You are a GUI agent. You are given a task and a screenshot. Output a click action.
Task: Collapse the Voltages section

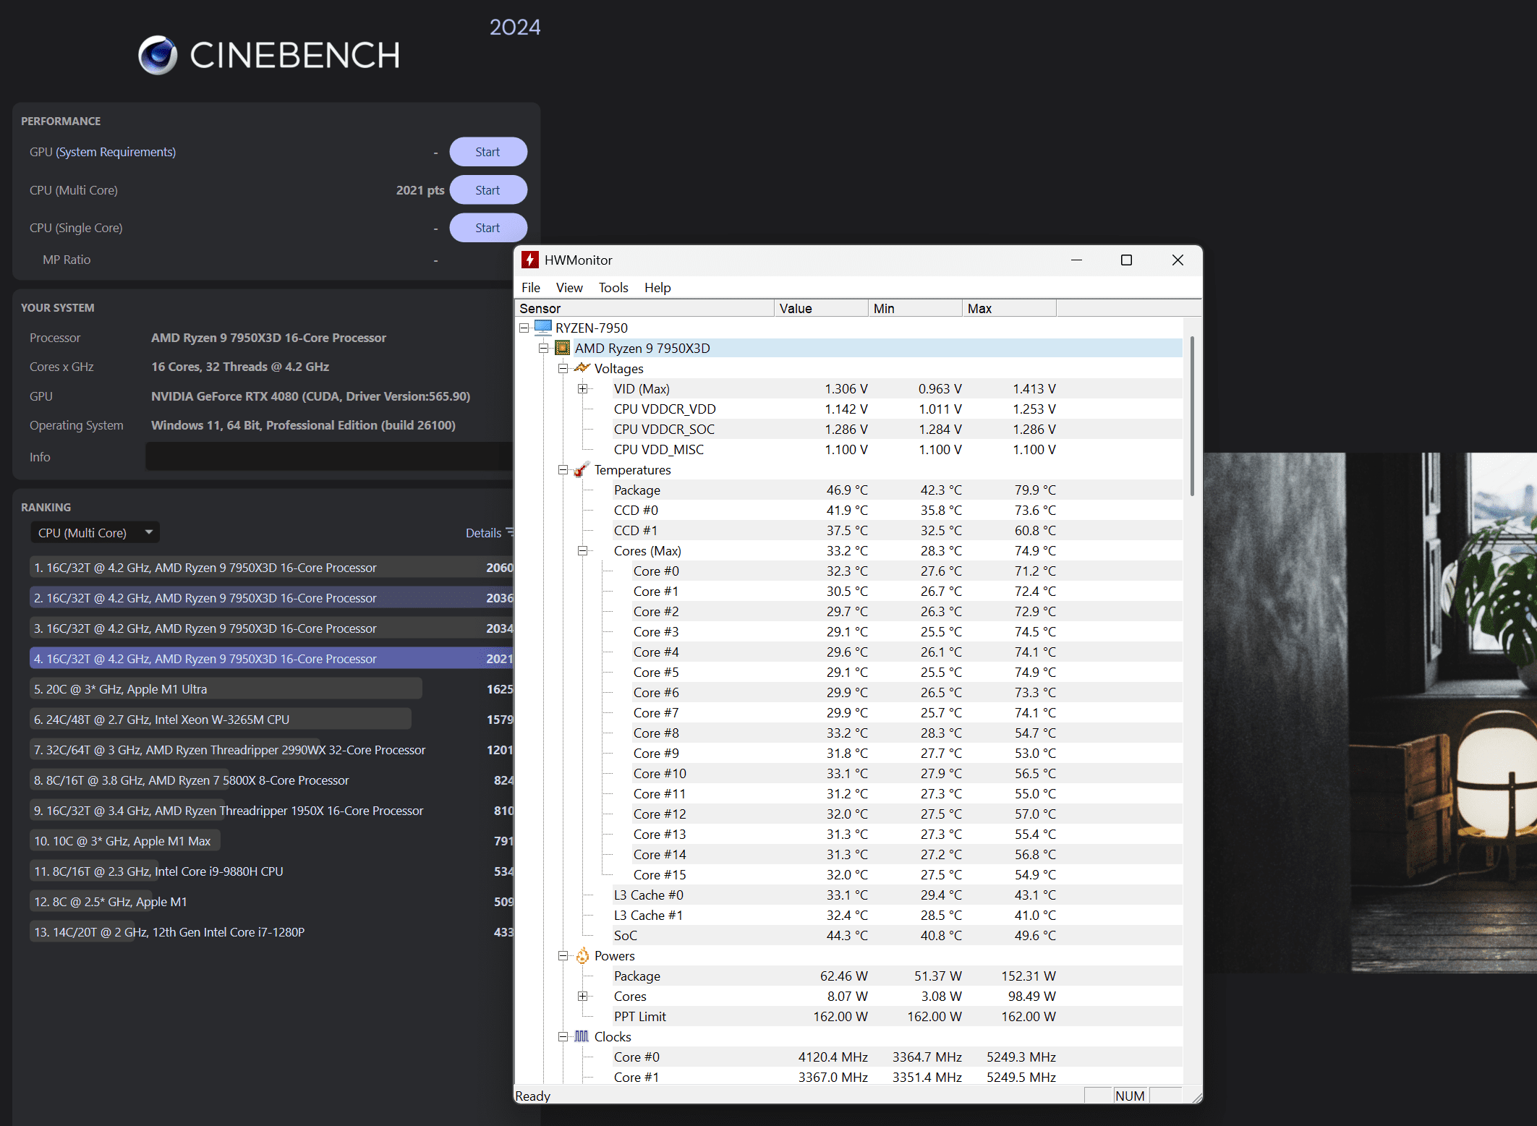563,368
